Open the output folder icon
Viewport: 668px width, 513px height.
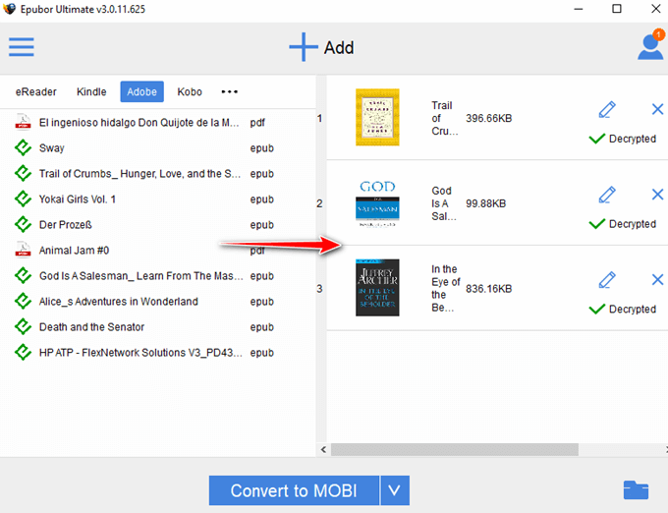(x=636, y=489)
